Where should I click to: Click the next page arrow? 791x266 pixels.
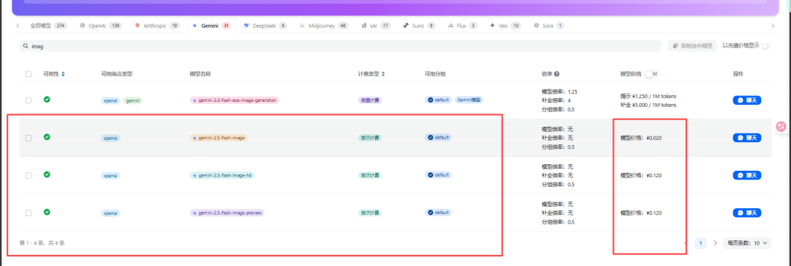[x=715, y=243]
